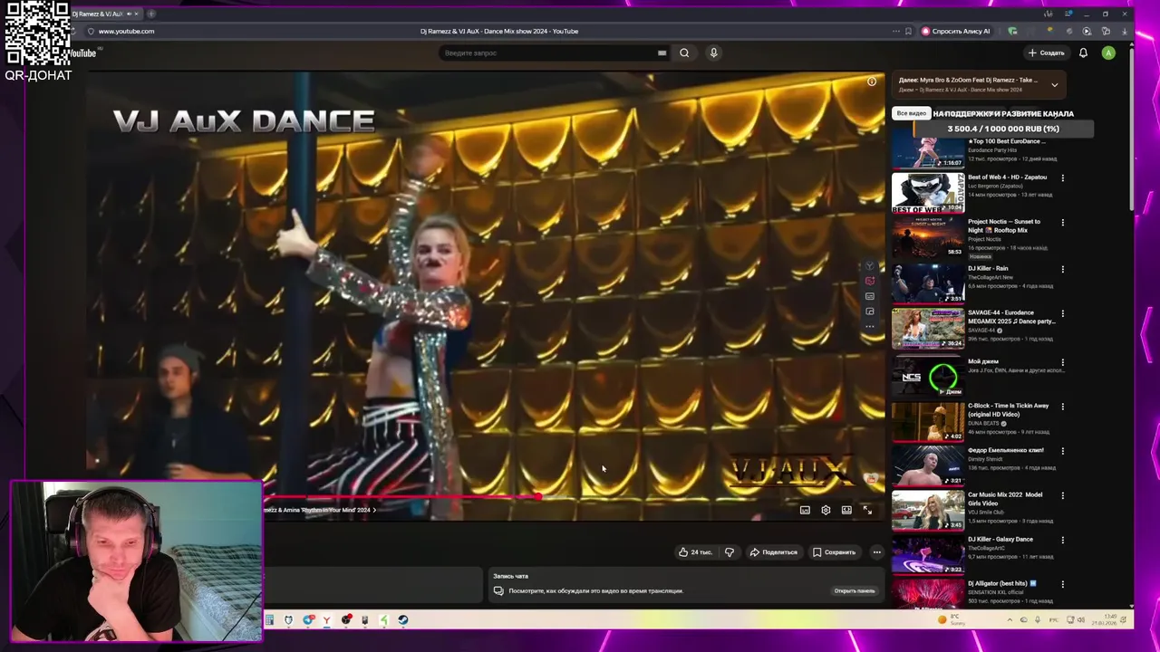Open options for Dj Alligator video

pyautogui.click(x=1063, y=584)
